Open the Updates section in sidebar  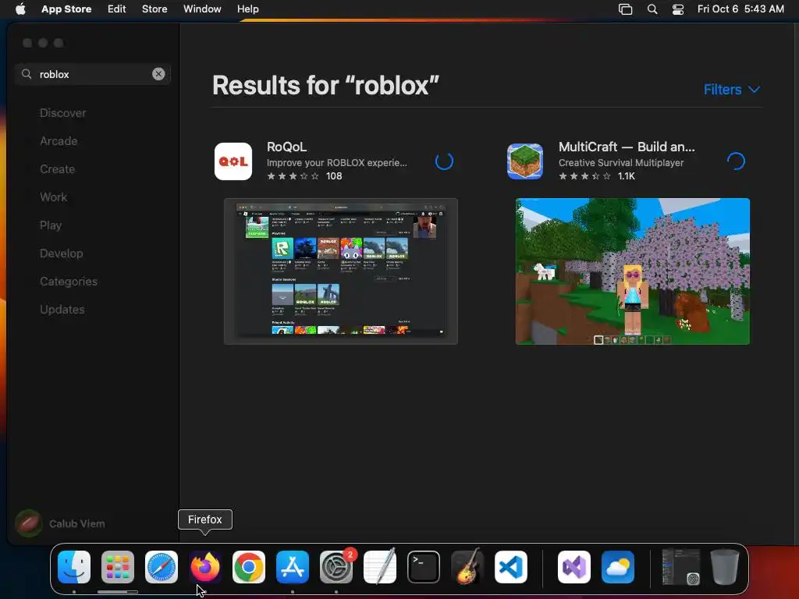pos(62,309)
